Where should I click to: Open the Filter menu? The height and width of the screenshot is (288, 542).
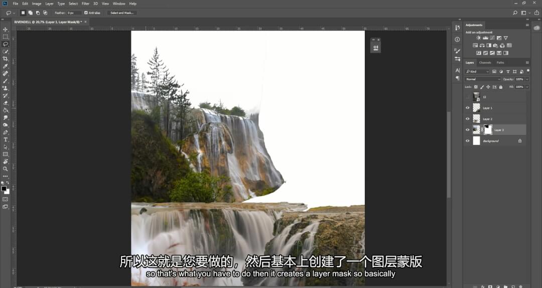coord(85,4)
